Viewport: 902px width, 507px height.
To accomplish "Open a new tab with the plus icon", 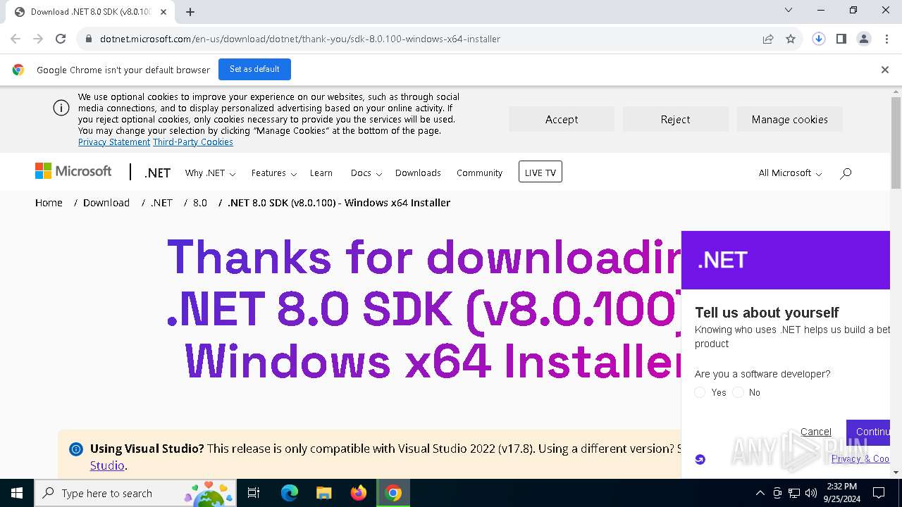I will [190, 12].
